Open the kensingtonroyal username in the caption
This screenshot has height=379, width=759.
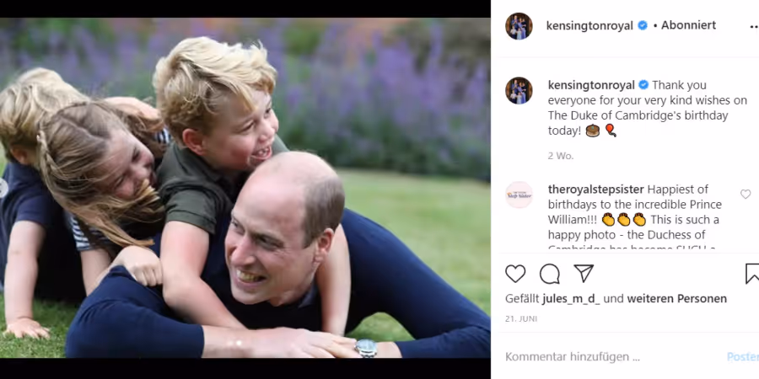[x=591, y=85]
